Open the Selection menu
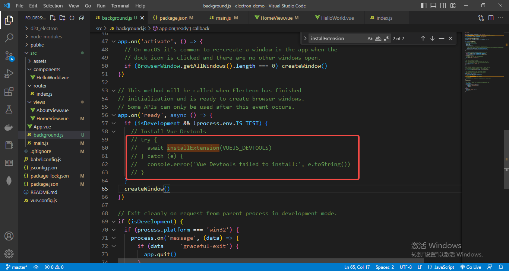 tap(53, 6)
